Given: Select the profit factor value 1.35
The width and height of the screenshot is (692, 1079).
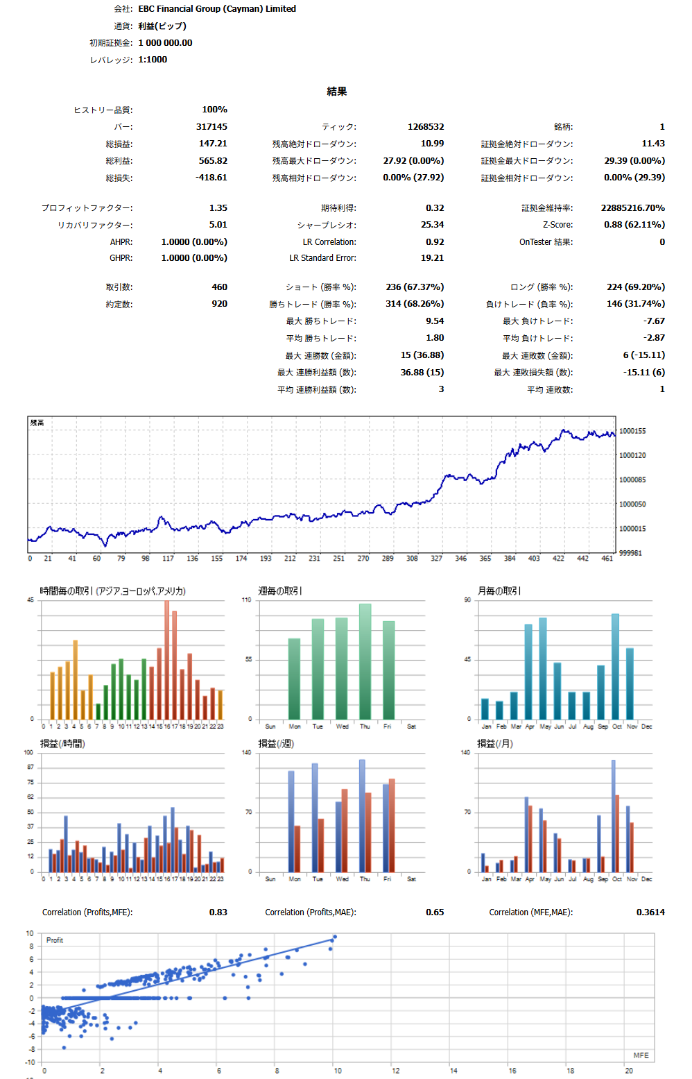Looking at the screenshot, I should point(218,208).
